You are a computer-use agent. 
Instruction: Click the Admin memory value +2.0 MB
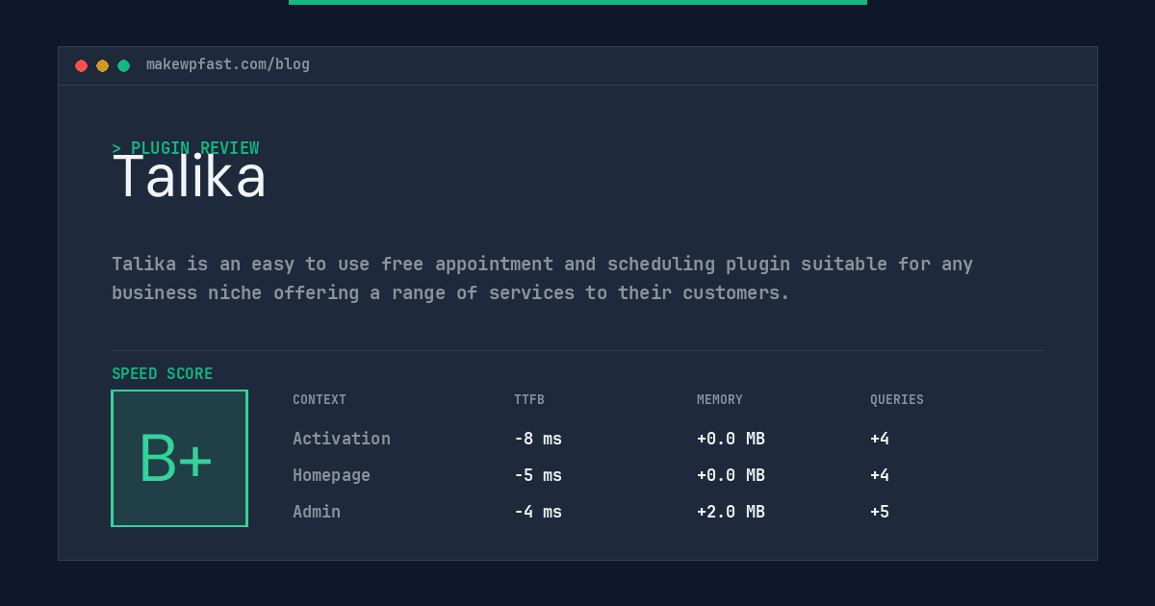(x=731, y=512)
